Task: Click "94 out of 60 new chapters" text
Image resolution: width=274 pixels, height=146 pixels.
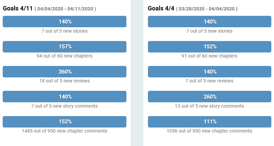Action: pyautogui.click(x=65, y=56)
